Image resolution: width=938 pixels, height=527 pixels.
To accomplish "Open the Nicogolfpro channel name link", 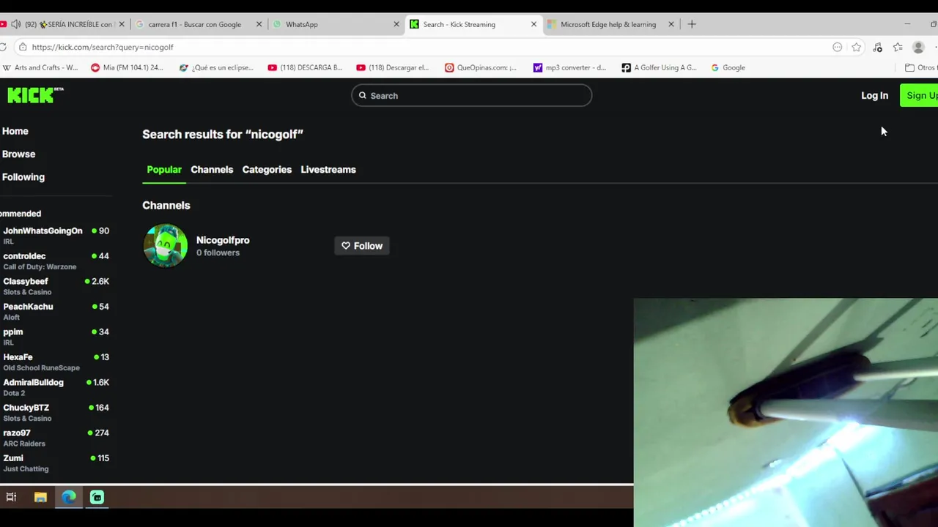I will pyautogui.click(x=223, y=240).
